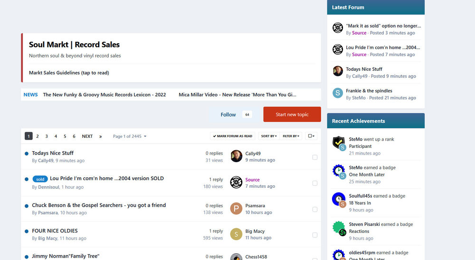Click unread dot for Lou Pride topic
Screen dimensions: 475x260
click(26, 179)
